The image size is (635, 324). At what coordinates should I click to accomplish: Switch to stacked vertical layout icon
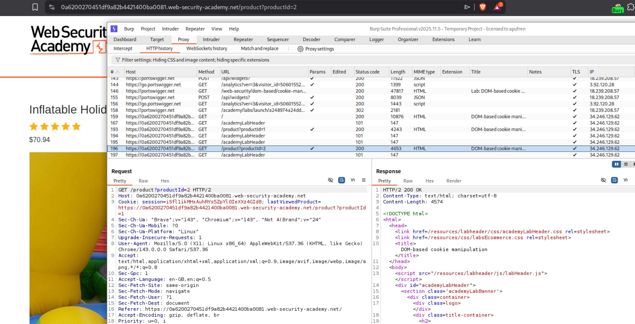coord(626,164)
